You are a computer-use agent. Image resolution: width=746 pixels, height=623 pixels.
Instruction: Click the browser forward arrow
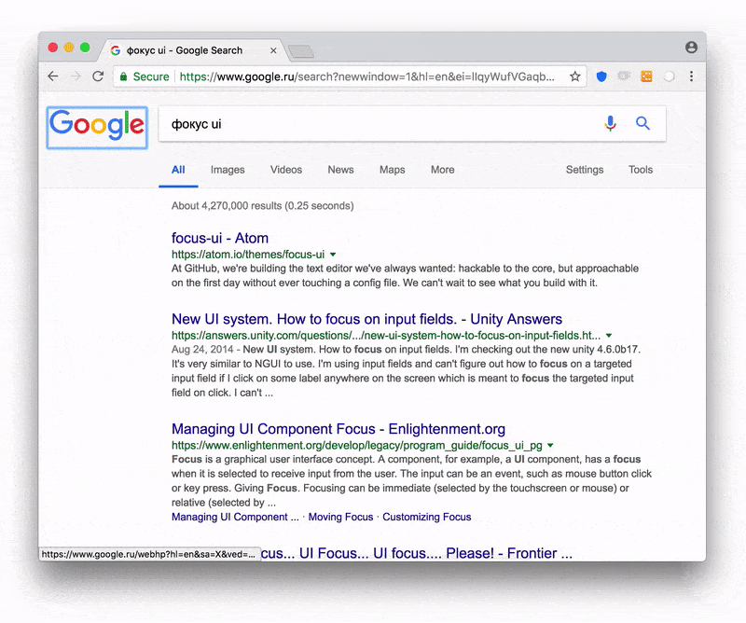pos(76,76)
